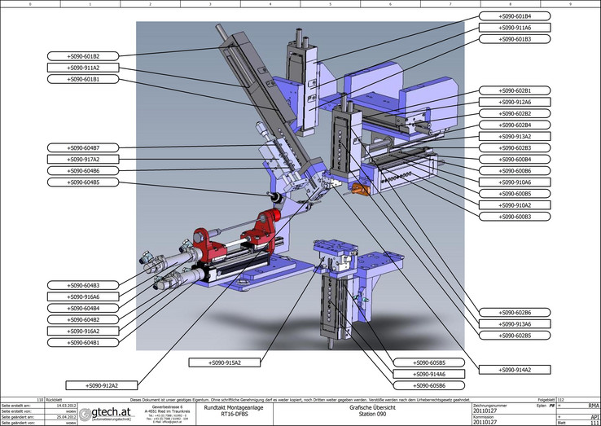This screenshot has height=426, width=601.
Task: Click the +S090-601B2 component label
Action: pos(83,56)
